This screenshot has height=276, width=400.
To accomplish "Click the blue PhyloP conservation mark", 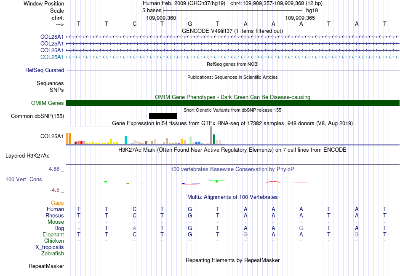I will click(191, 183).
